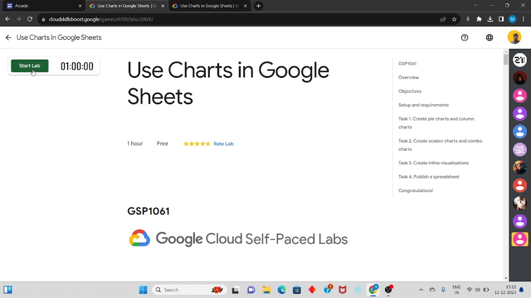Open browser extensions puzzle icon
This screenshot has height=298, width=531.
point(479,19)
